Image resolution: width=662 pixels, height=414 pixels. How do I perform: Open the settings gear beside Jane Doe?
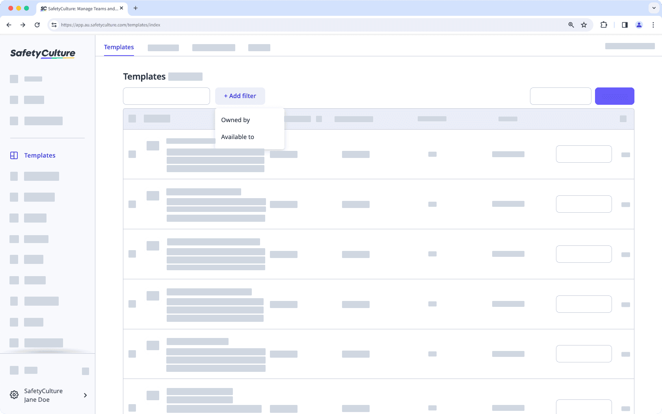14,395
